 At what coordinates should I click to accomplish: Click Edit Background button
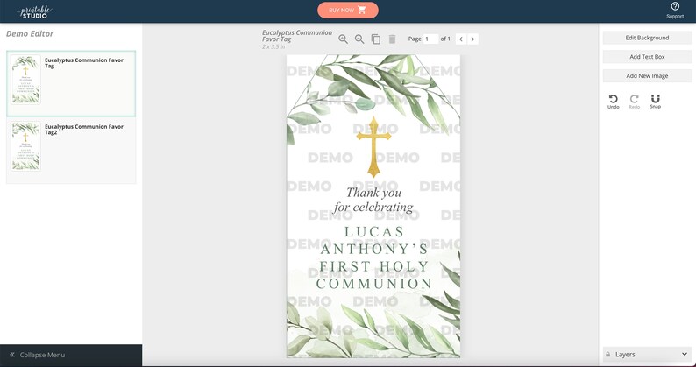[x=647, y=38]
